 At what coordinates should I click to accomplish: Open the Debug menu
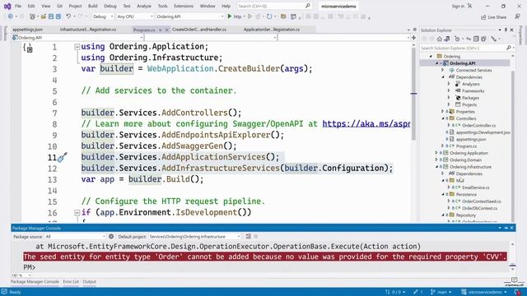point(110,6)
